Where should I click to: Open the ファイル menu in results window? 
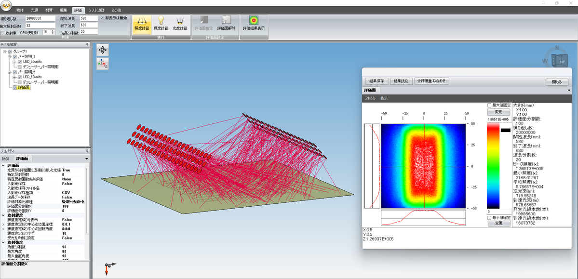(370, 98)
